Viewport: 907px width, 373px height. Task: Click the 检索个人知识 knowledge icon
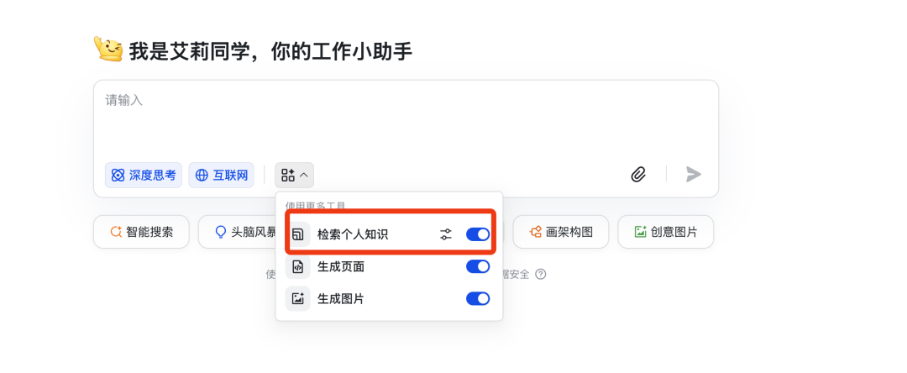pyautogui.click(x=298, y=234)
